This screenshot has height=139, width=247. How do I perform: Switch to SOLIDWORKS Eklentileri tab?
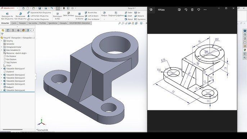point(80,23)
